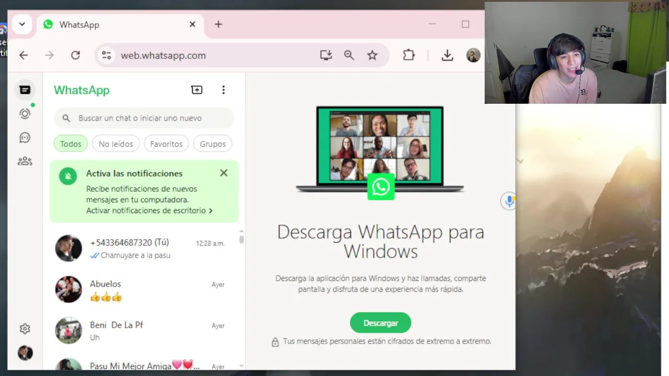Select the No leídos chat filter

pos(116,144)
